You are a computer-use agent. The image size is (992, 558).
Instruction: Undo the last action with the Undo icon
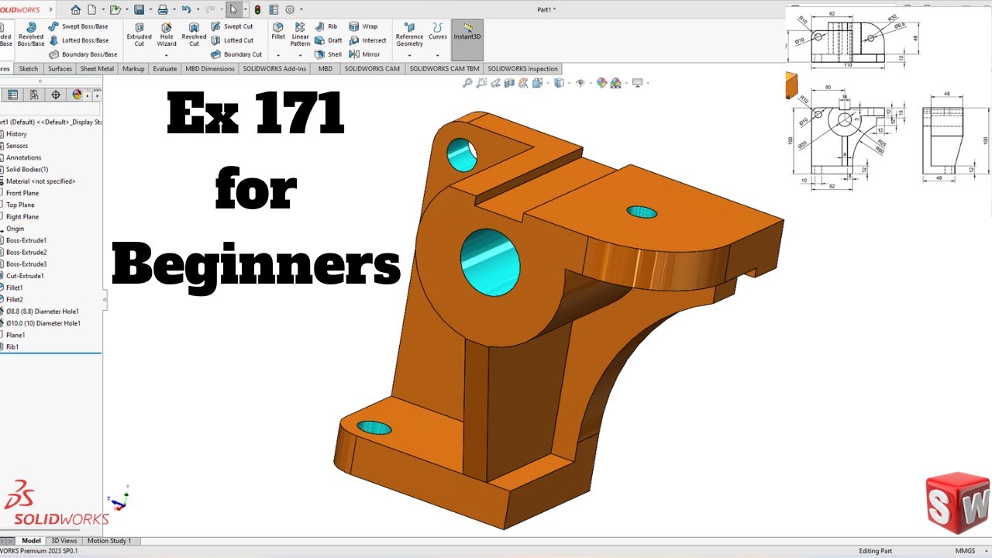[x=185, y=10]
